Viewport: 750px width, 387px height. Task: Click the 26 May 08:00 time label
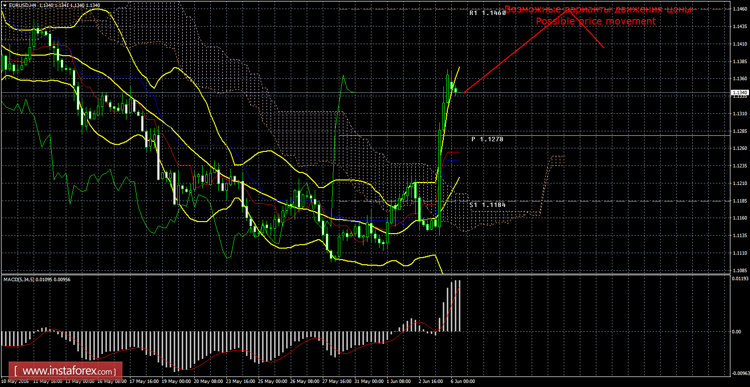(305, 381)
